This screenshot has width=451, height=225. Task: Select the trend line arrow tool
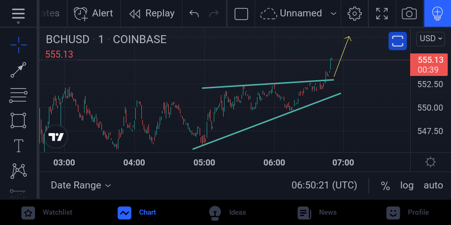(18, 70)
